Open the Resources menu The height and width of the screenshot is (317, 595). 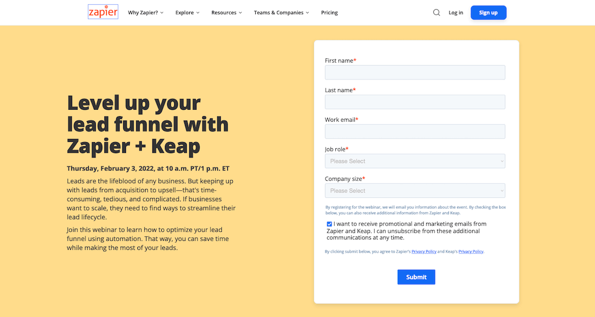point(227,12)
